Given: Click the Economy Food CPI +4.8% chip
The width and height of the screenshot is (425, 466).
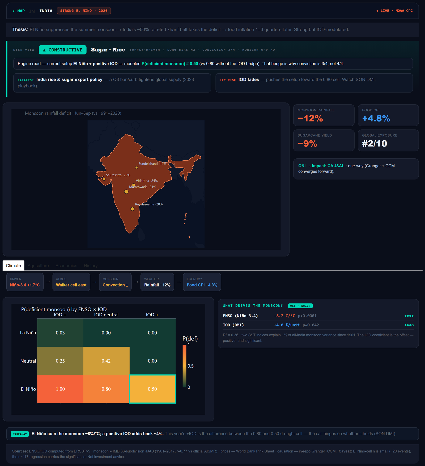Looking at the screenshot, I should click(x=202, y=282).
